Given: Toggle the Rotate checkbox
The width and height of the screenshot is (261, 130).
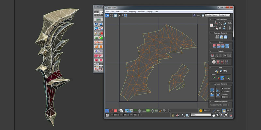Looking at the screenshot, I should pos(223,92).
